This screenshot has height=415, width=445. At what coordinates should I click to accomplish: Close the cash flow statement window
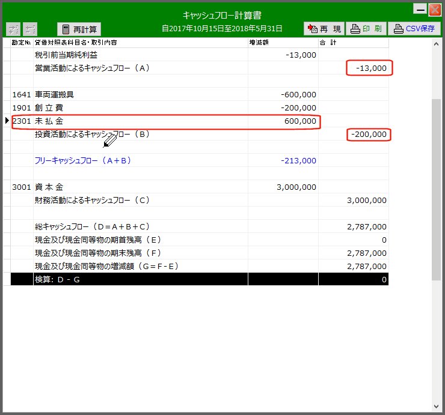tap(434, 9)
